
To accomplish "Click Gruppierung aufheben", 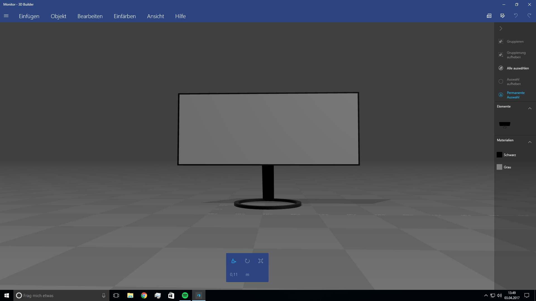I will (516, 55).
